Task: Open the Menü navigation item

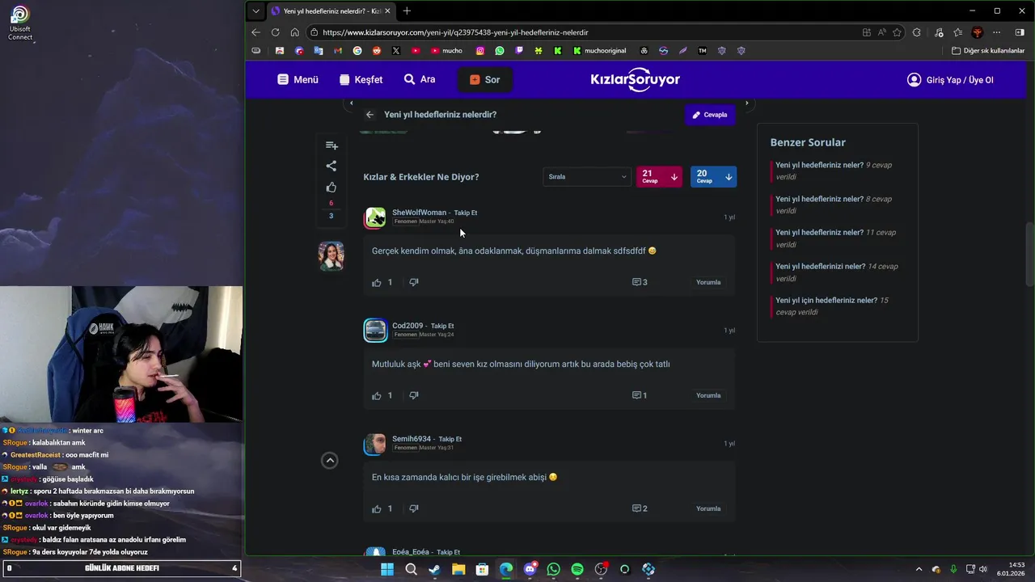Action: pyautogui.click(x=298, y=79)
